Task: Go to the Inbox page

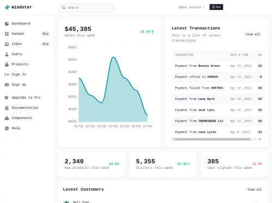Action: coord(27,44)
